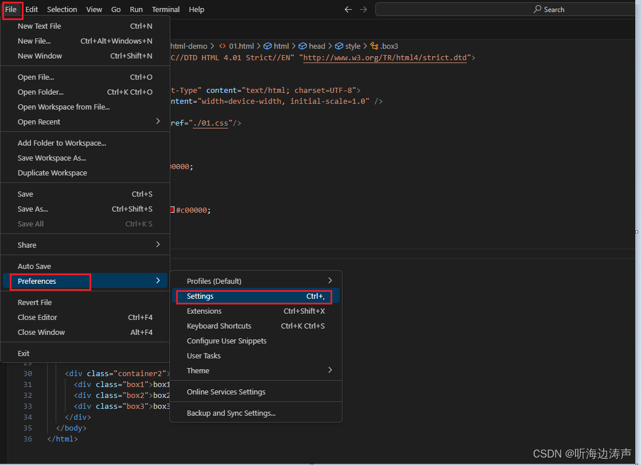Click the head breadcrumb
This screenshot has width=641, height=465.
click(x=312, y=46)
